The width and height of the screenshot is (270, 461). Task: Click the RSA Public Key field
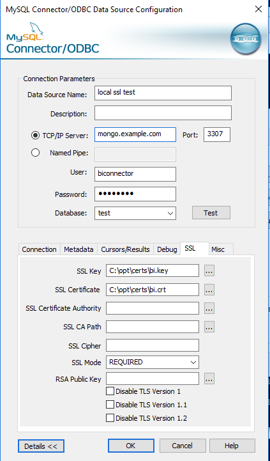[x=153, y=379]
